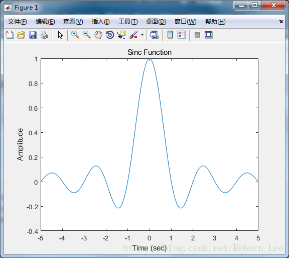Choose the Rotate 3D tool
The width and height of the screenshot is (289, 258).
tap(110, 35)
